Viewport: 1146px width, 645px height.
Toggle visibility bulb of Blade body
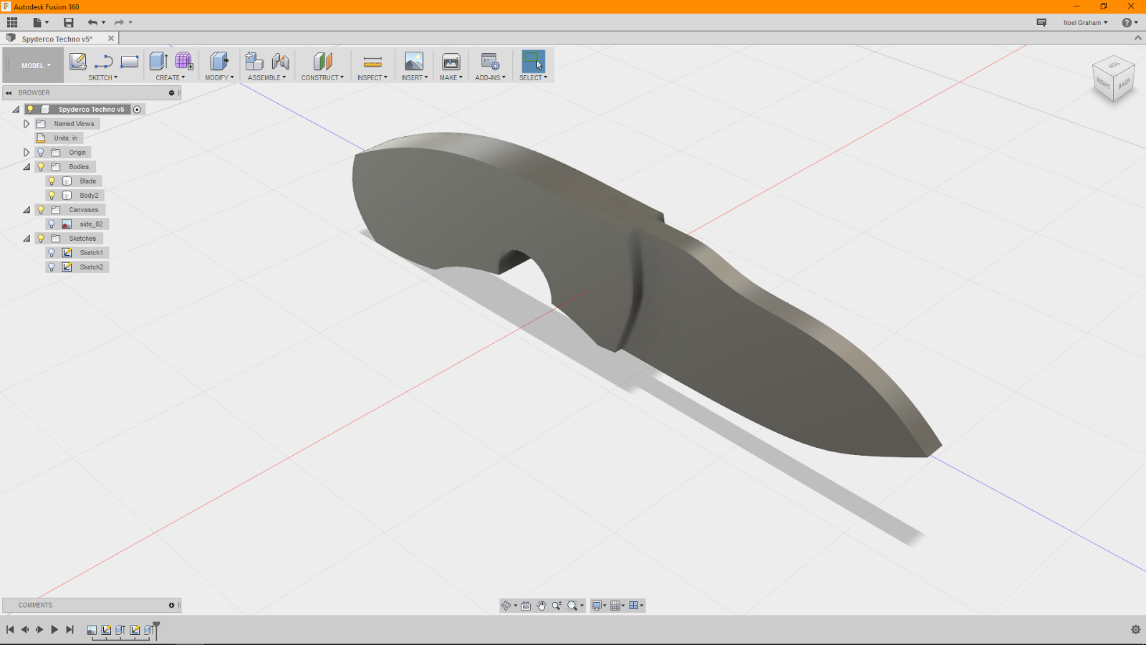click(x=52, y=181)
